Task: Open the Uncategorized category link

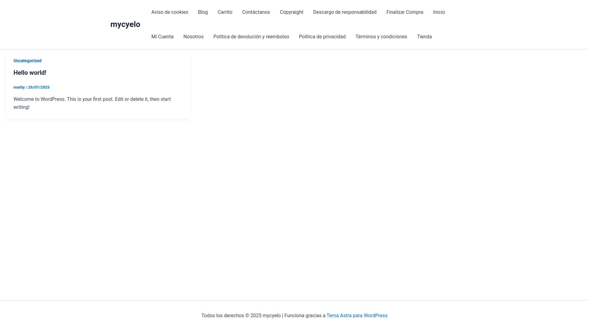Action: pos(27,61)
